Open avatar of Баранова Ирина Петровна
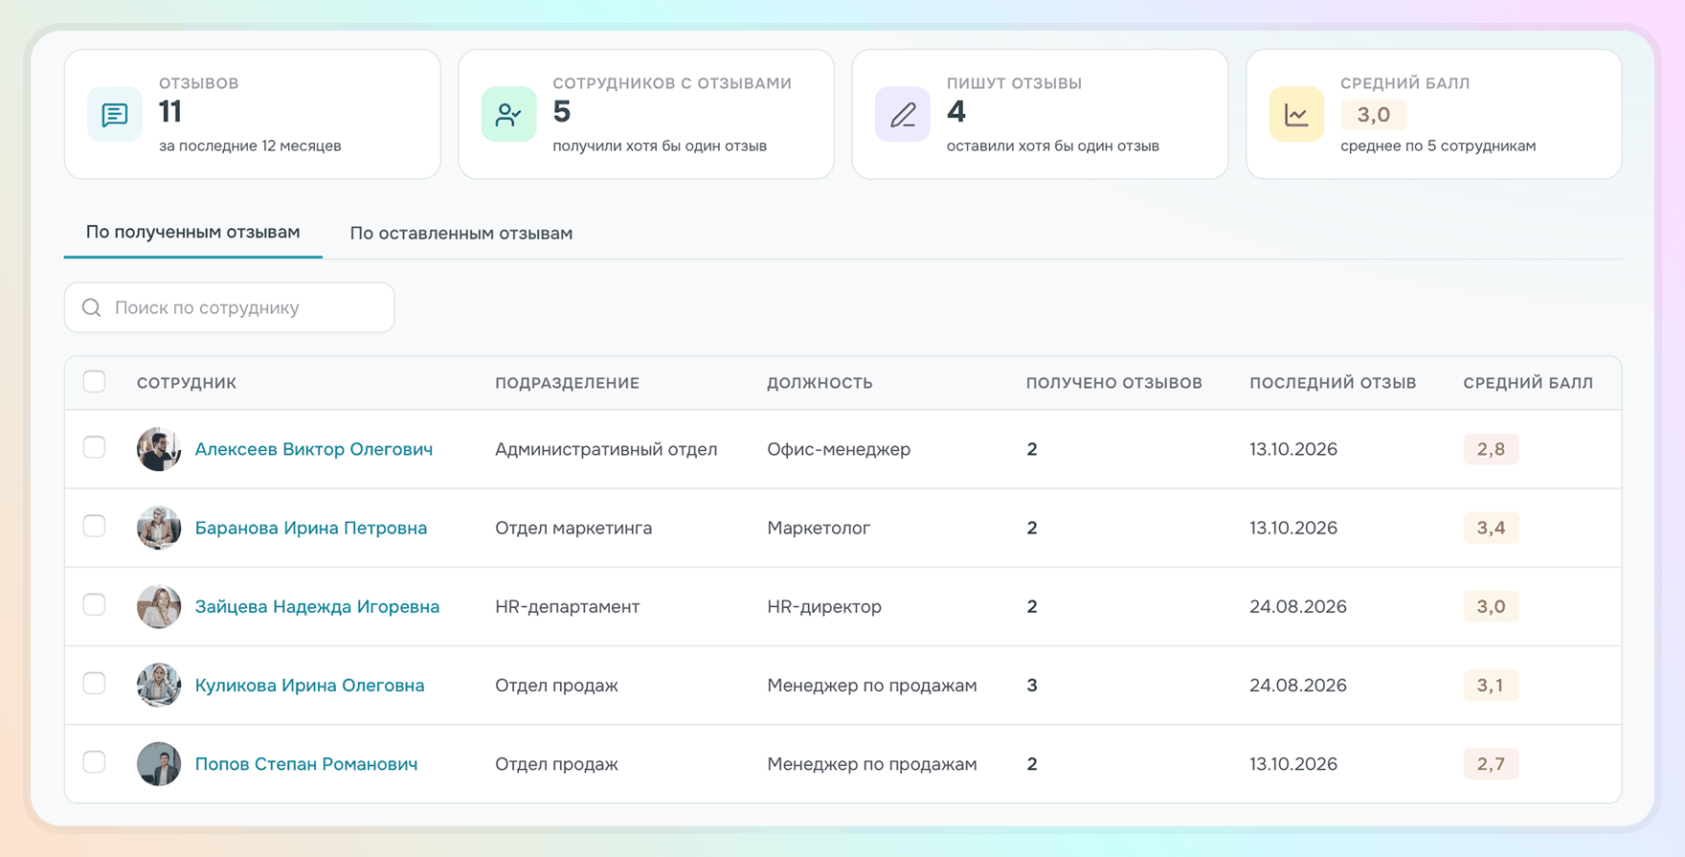The image size is (1685, 857). 159,528
